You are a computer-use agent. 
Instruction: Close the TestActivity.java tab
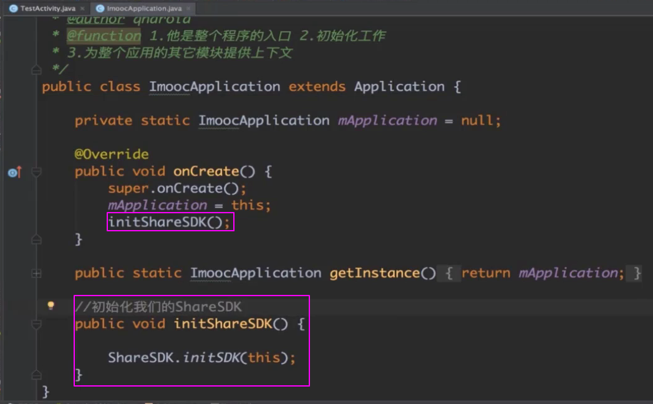[82, 9]
